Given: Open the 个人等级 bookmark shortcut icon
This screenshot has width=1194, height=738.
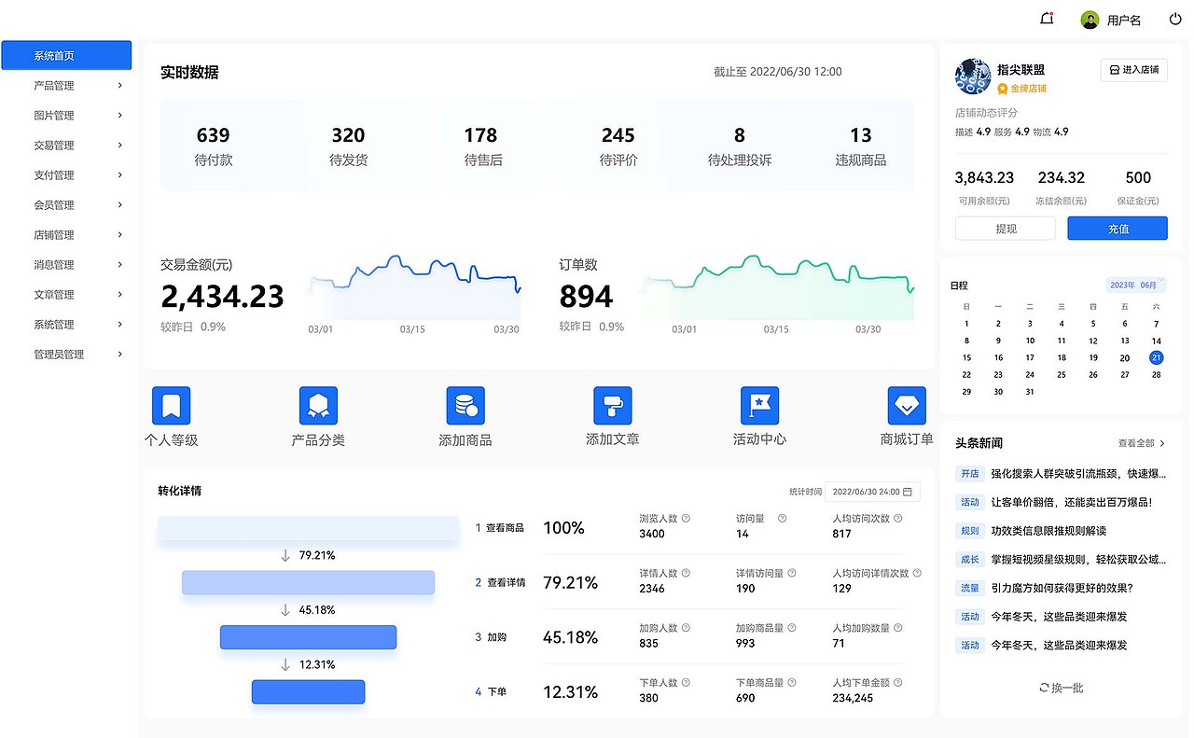Looking at the screenshot, I should (171, 406).
